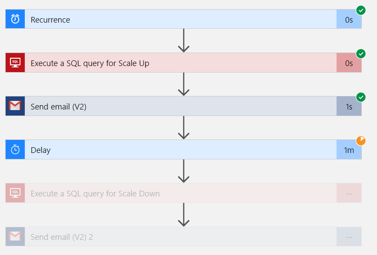Click the 0s duration on Recurrence
Screen dimensions: 377x255
pos(349,20)
